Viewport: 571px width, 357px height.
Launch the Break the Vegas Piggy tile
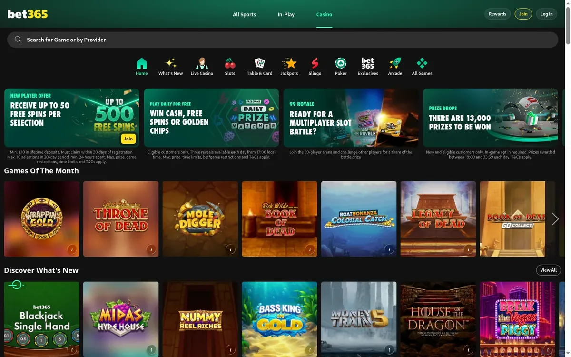tap(518, 319)
